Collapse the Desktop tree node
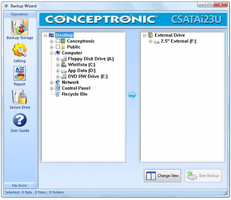Viewport: 231px width, 200px height. (45, 36)
